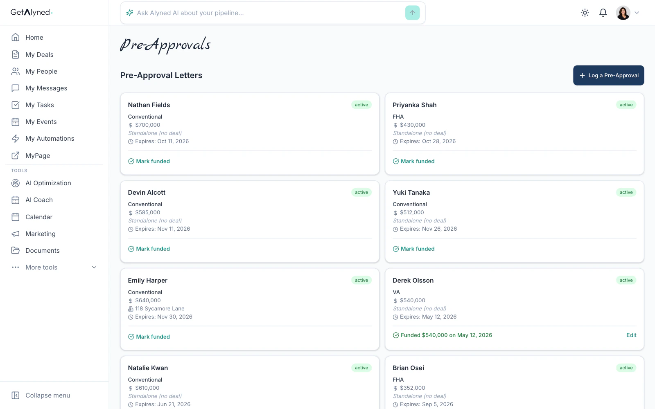
Task: Open AI Coach icon
Action: [16, 200]
